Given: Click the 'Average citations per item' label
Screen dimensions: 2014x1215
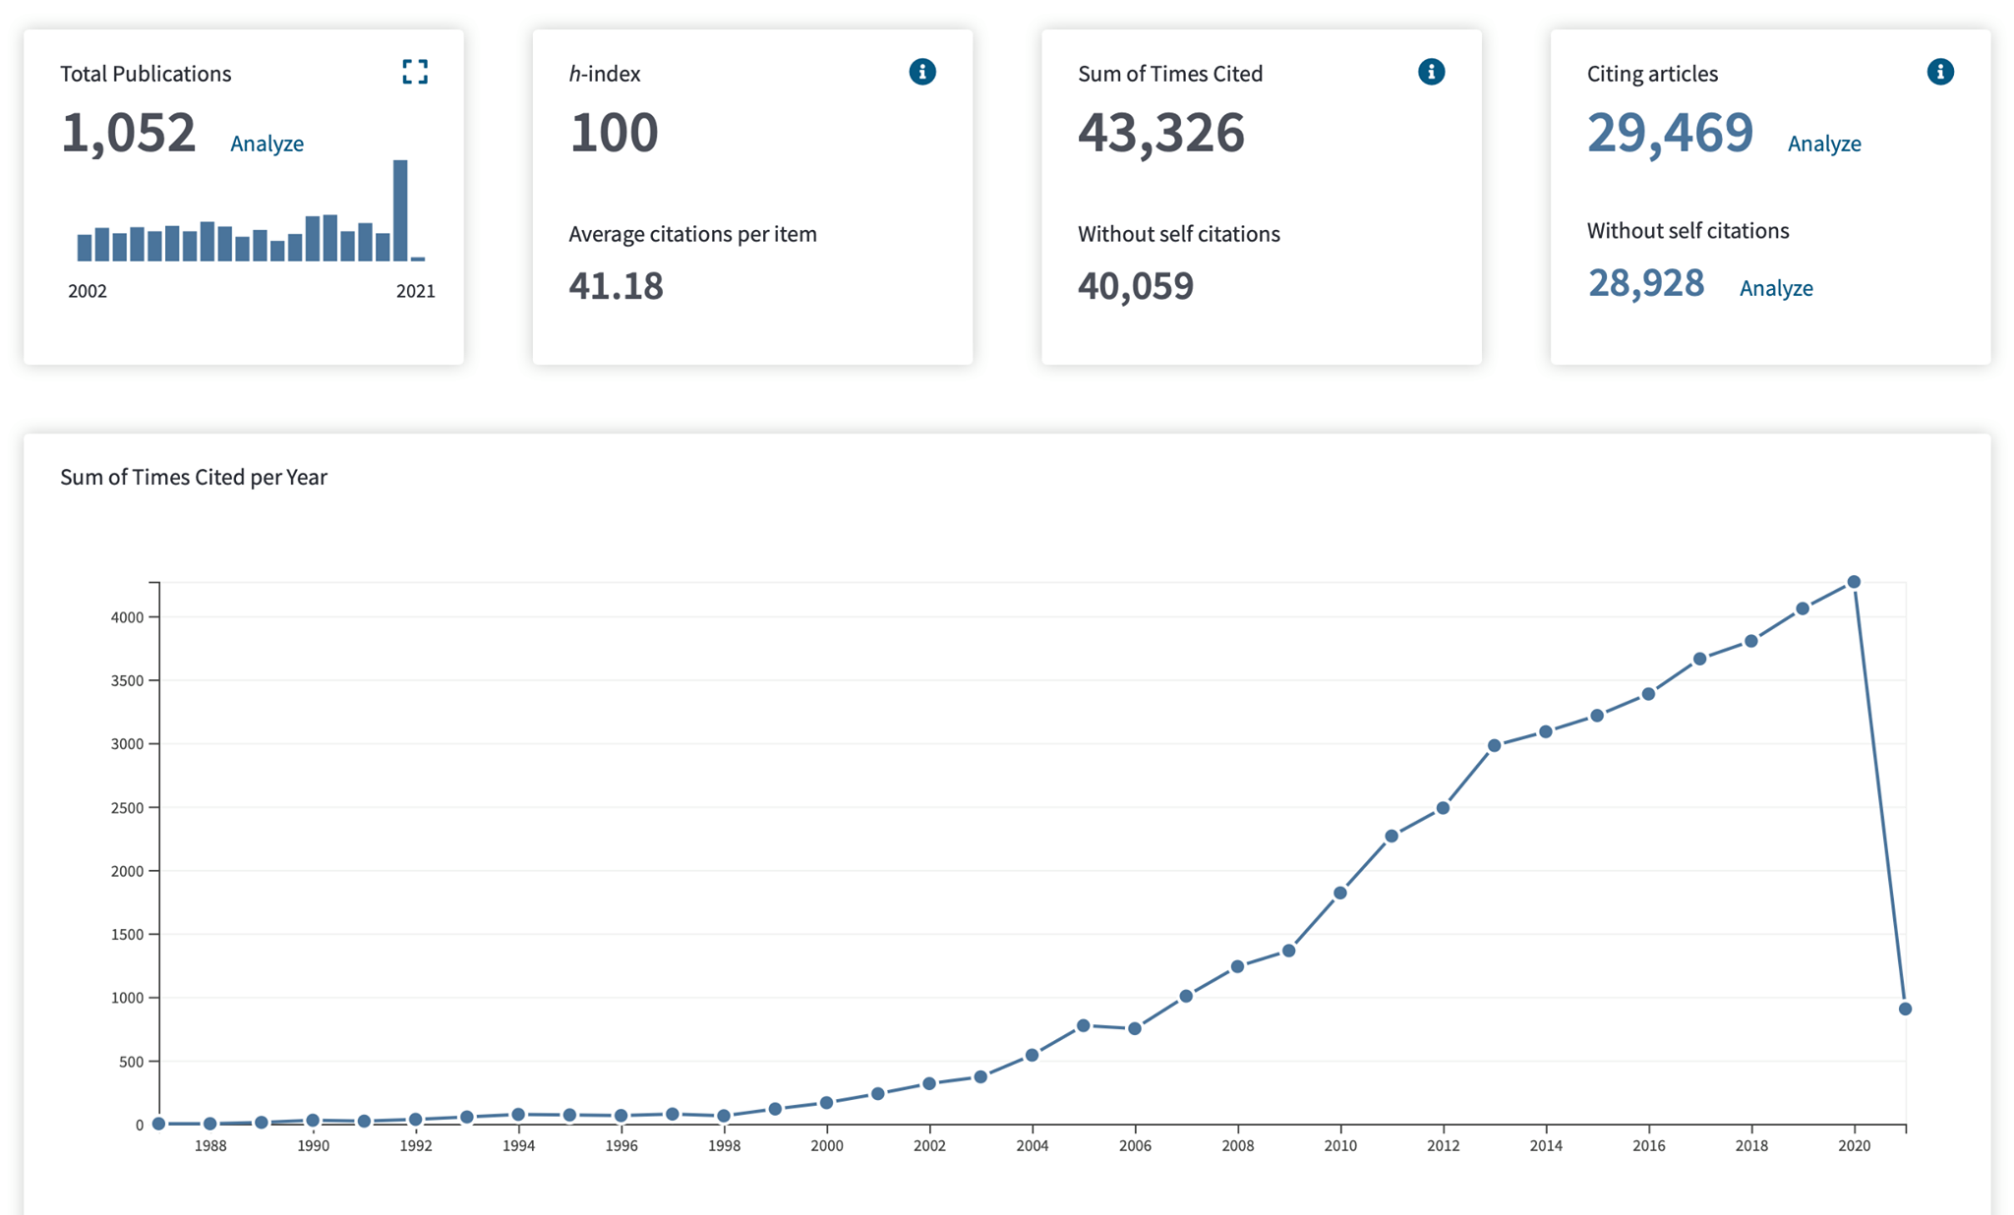Looking at the screenshot, I should tap(692, 234).
